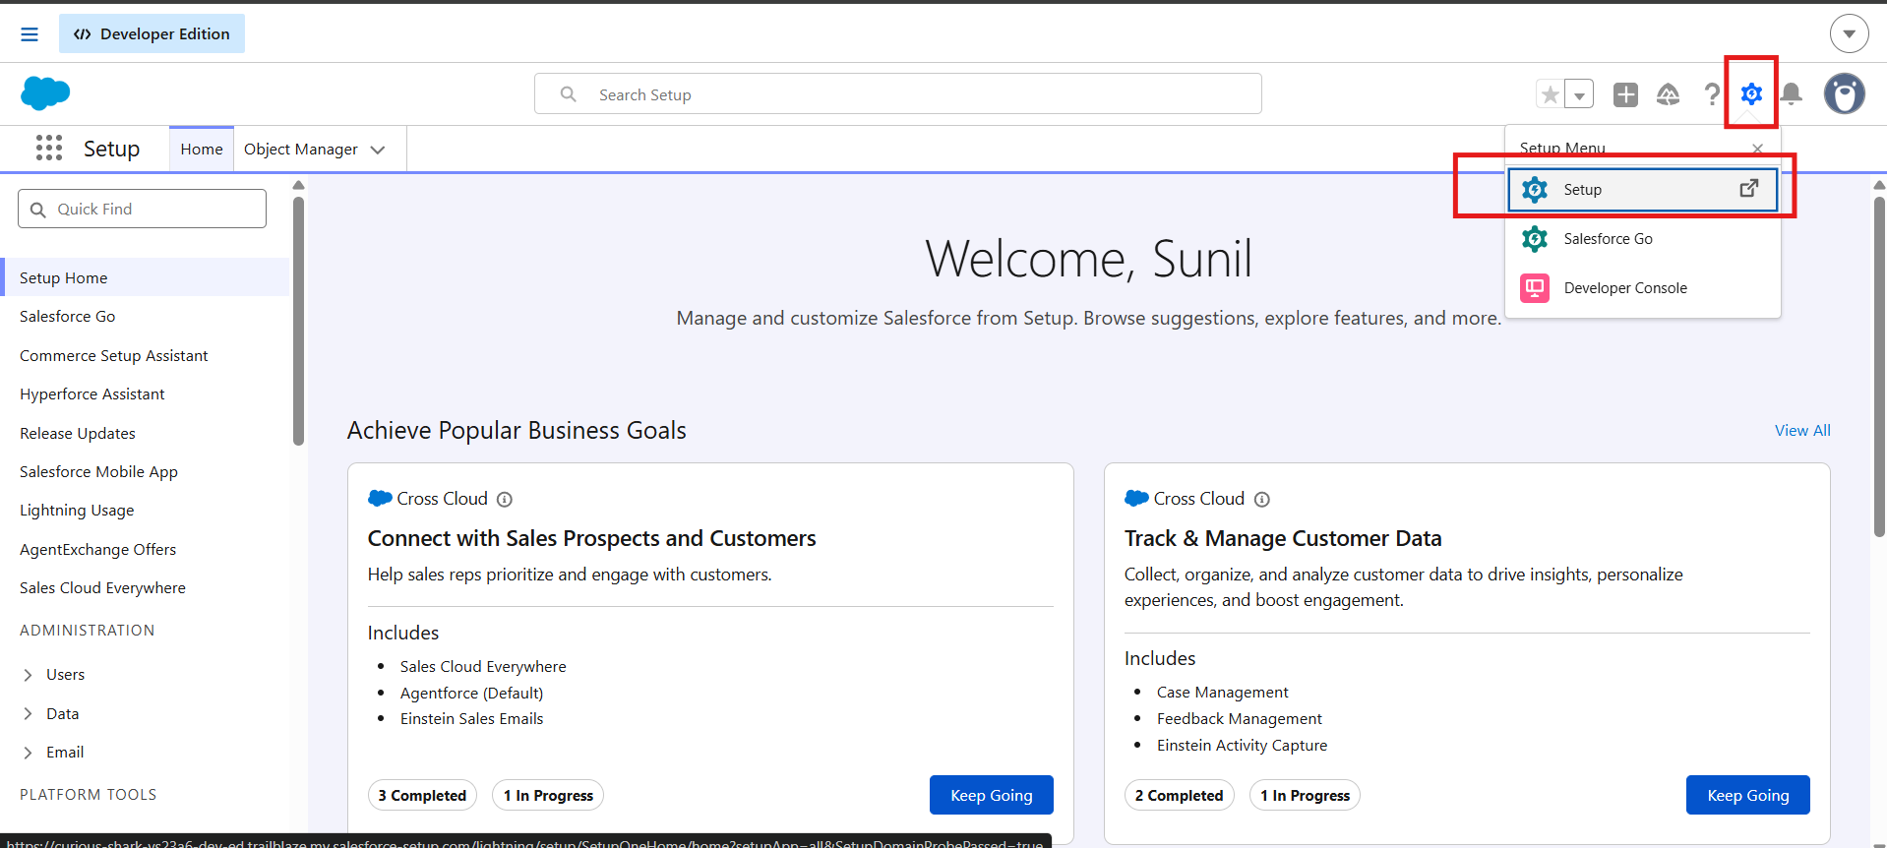Click the Agentforce (Default) list item
Viewport: 1887px width, 848px height.
point(472,694)
